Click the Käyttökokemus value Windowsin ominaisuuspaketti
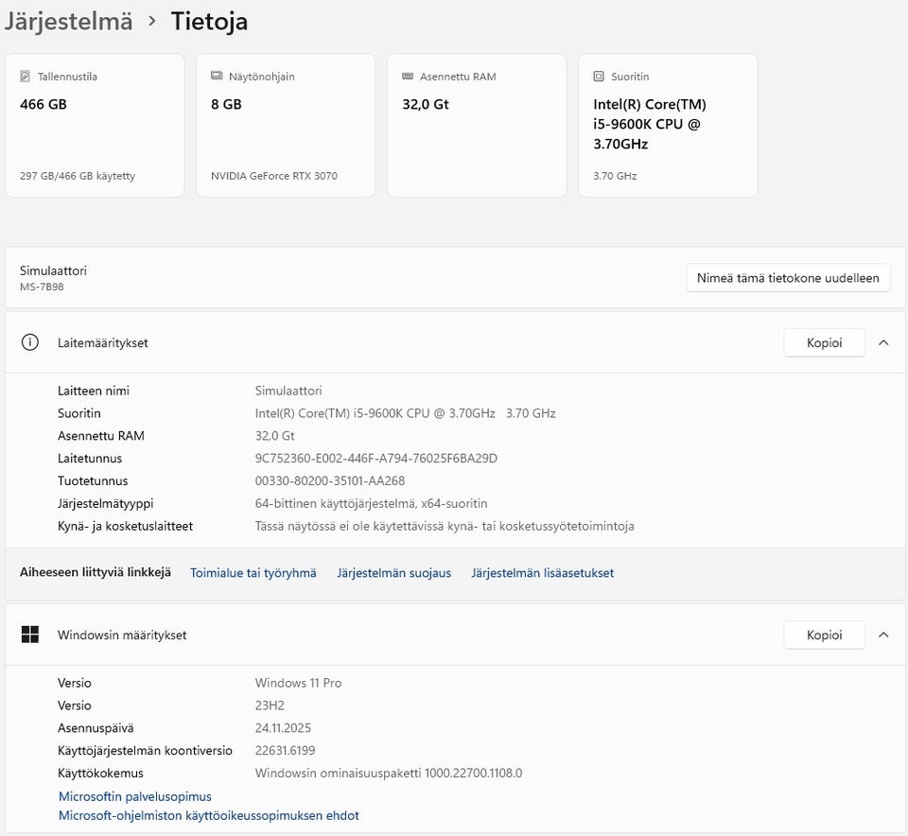908x836 pixels. (389, 774)
